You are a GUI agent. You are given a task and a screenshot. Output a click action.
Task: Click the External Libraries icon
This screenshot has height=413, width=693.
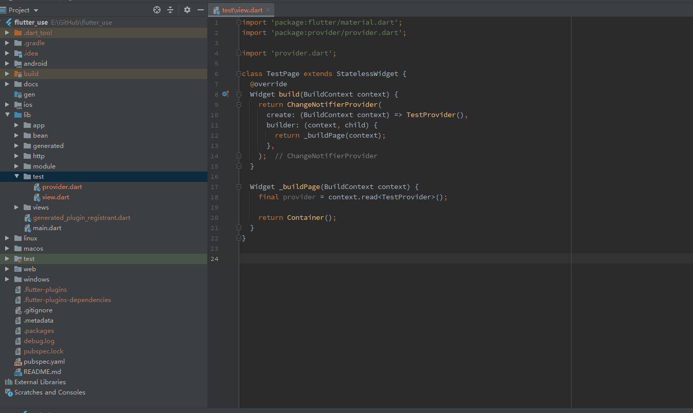pos(8,382)
